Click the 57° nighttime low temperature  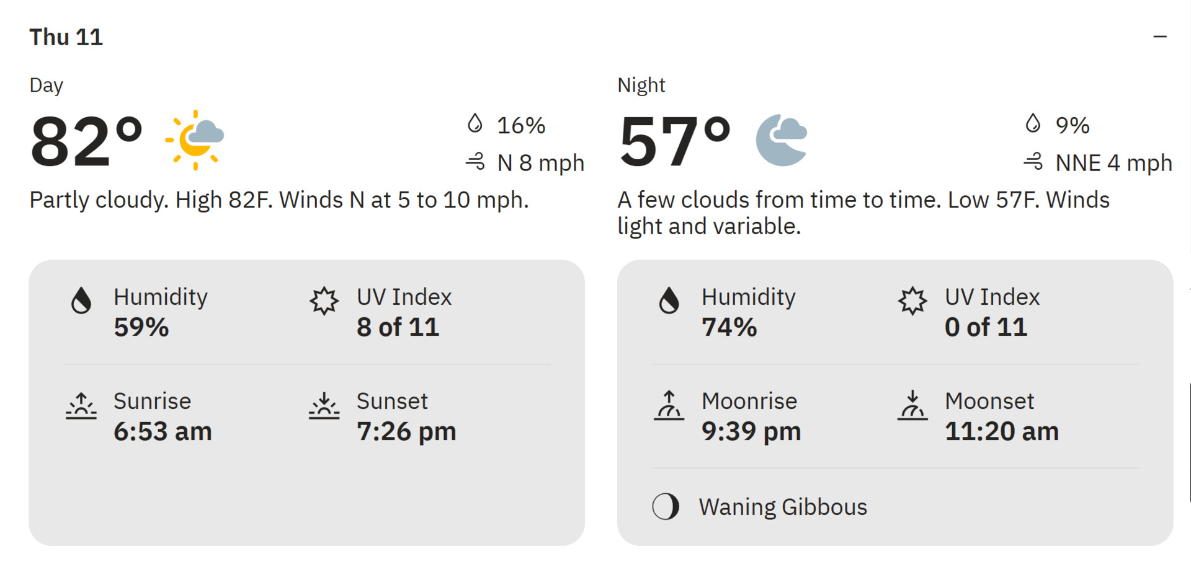click(x=675, y=141)
